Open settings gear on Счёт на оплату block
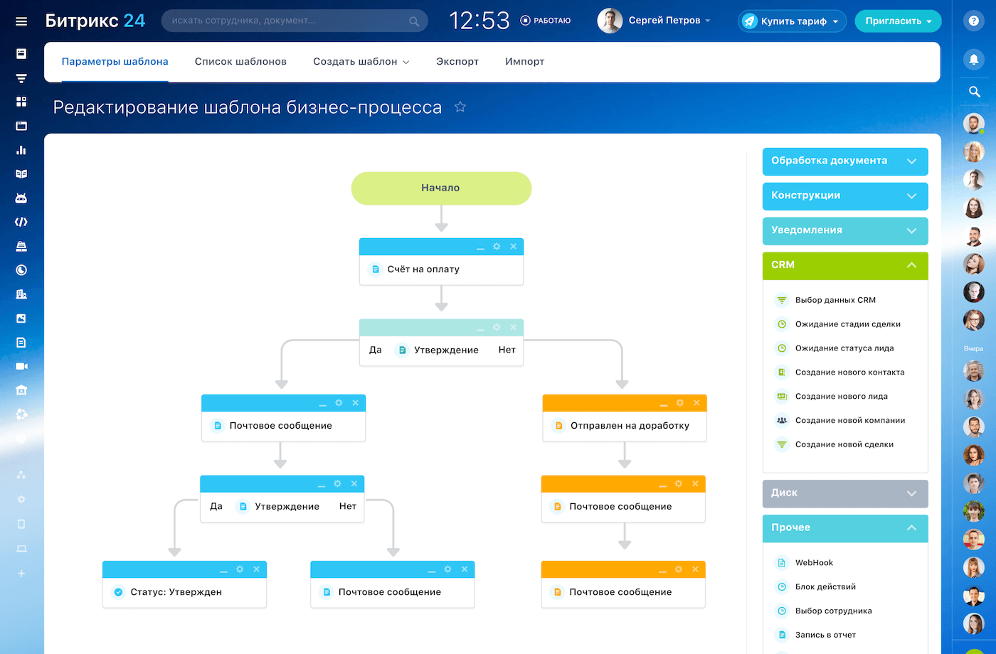This screenshot has height=654, width=996. coord(497,247)
